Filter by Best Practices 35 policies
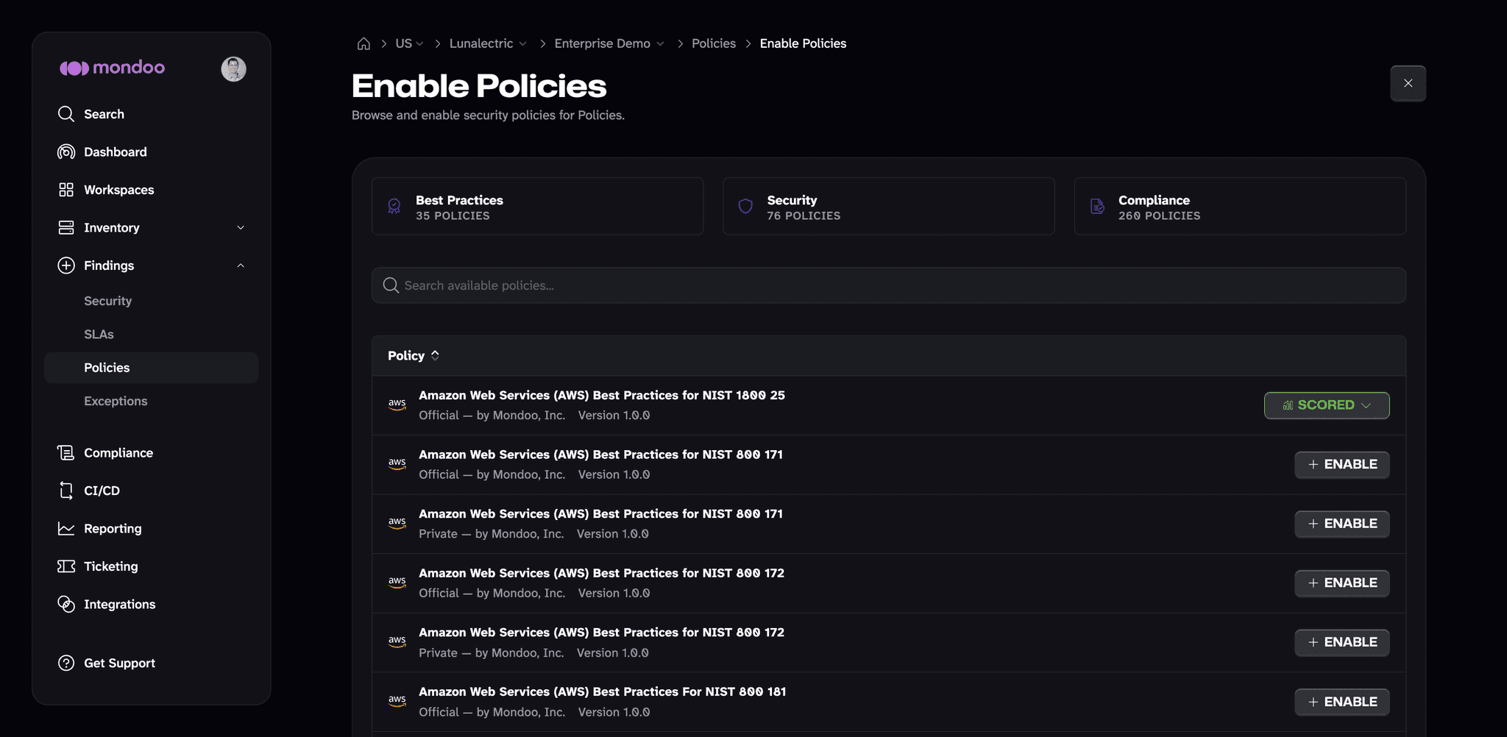The image size is (1507, 737). pyautogui.click(x=537, y=206)
